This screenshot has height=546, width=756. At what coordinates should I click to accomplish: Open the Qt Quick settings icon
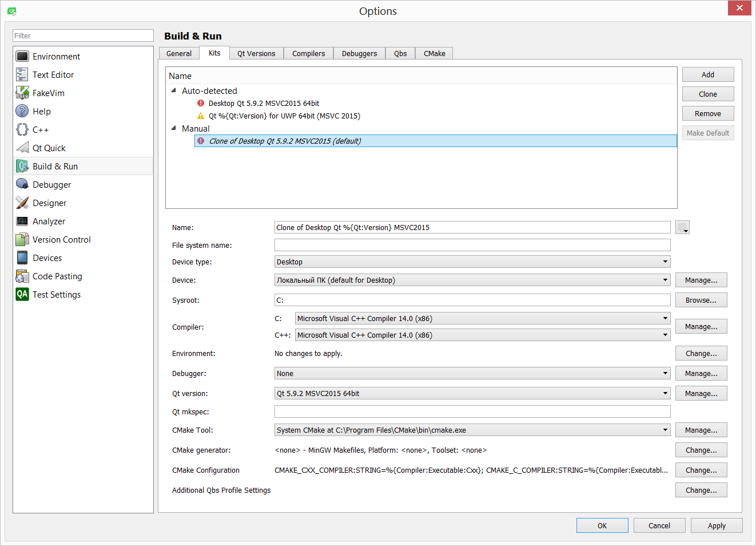(x=22, y=148)
